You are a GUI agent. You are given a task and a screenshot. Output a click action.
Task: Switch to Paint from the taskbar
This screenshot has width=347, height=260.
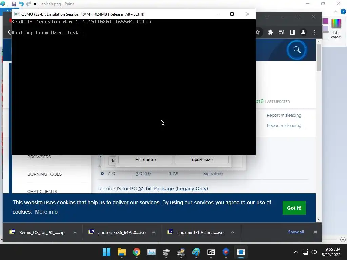pos(196,252)
